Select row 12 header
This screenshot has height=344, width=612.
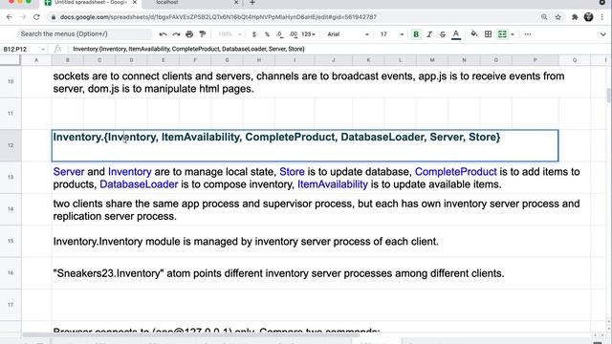click(x=11, y=145)
